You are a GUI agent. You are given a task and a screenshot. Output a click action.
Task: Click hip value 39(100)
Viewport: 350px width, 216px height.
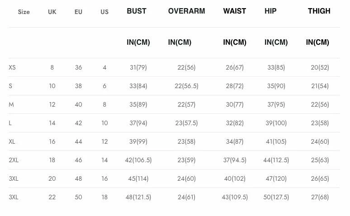point(276,123)
